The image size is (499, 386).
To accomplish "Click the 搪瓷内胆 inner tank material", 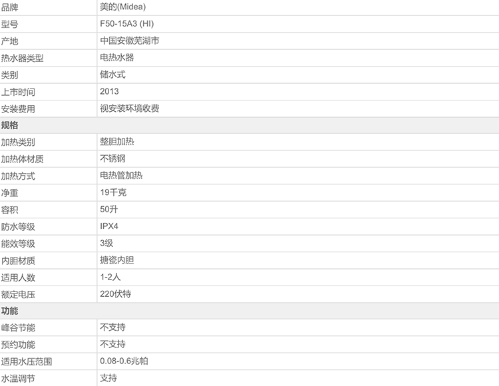I will coord(116,260).
